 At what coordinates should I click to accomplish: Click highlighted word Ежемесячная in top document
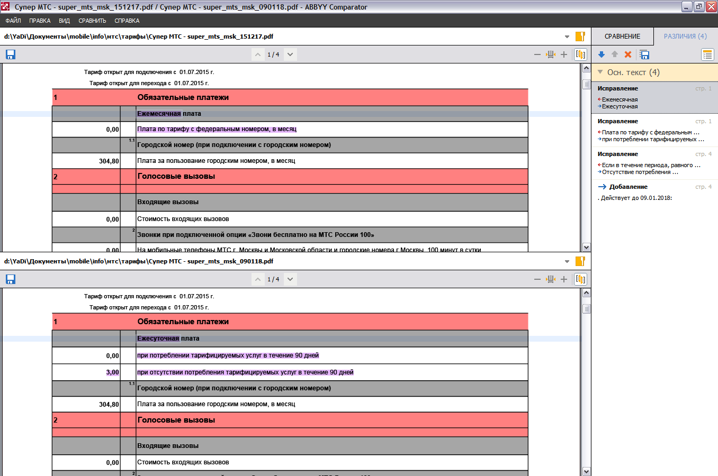coord(159,114)
